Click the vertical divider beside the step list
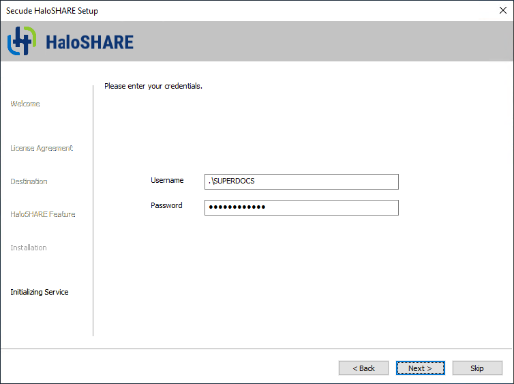Viewport: 514px width, 384px height. [x=93, y=210]
